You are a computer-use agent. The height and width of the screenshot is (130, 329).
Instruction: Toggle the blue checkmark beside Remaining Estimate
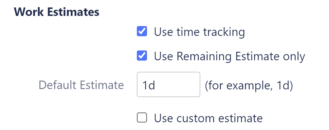pos(142,56)
